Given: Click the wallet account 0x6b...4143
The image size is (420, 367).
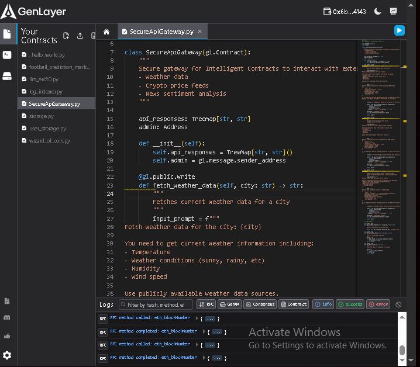Looking at the screenshot, I should [345, 12].
